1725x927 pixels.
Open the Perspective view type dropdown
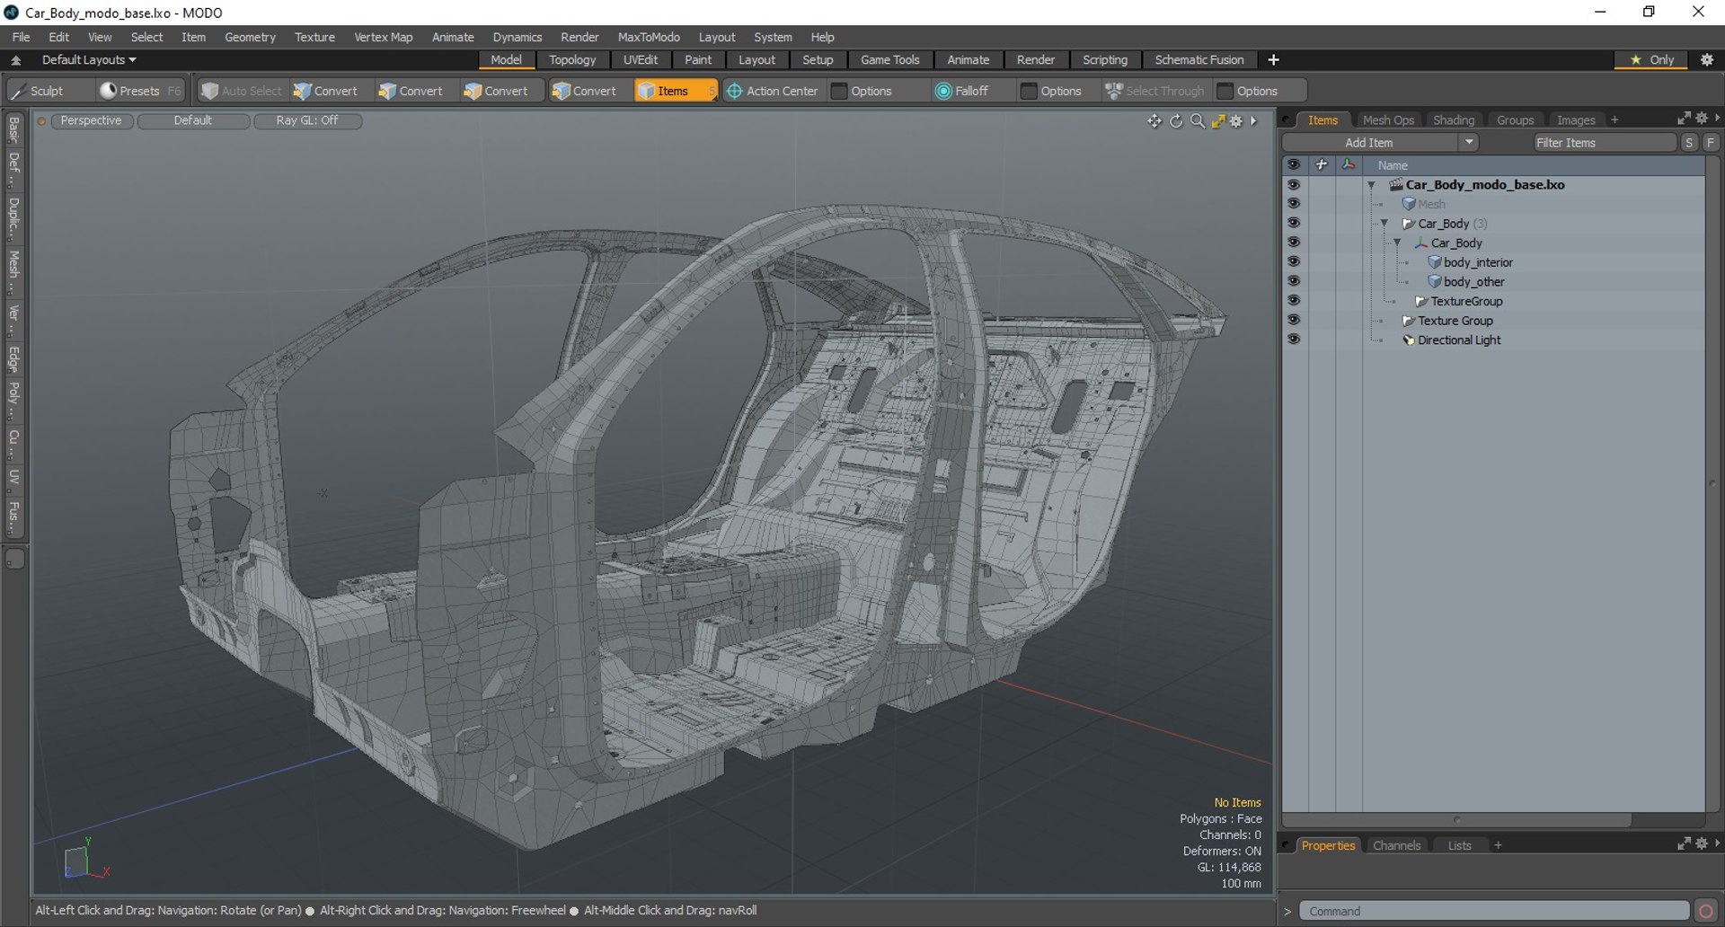click(92, 120)
